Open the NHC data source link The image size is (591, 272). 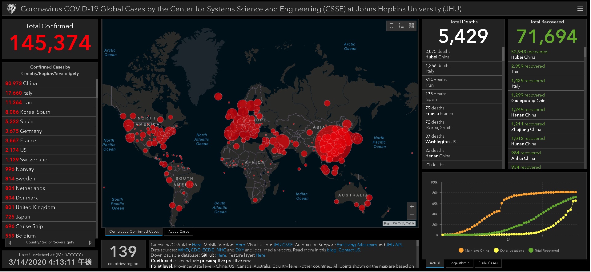point(221,250)
